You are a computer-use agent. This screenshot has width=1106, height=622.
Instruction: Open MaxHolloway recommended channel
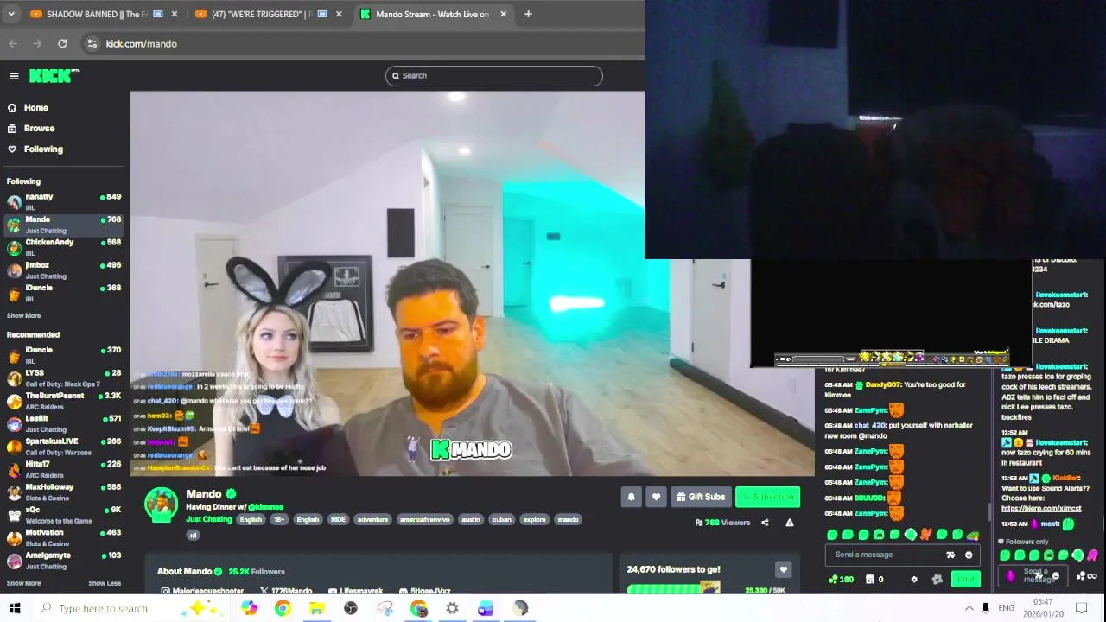(64, 492)
